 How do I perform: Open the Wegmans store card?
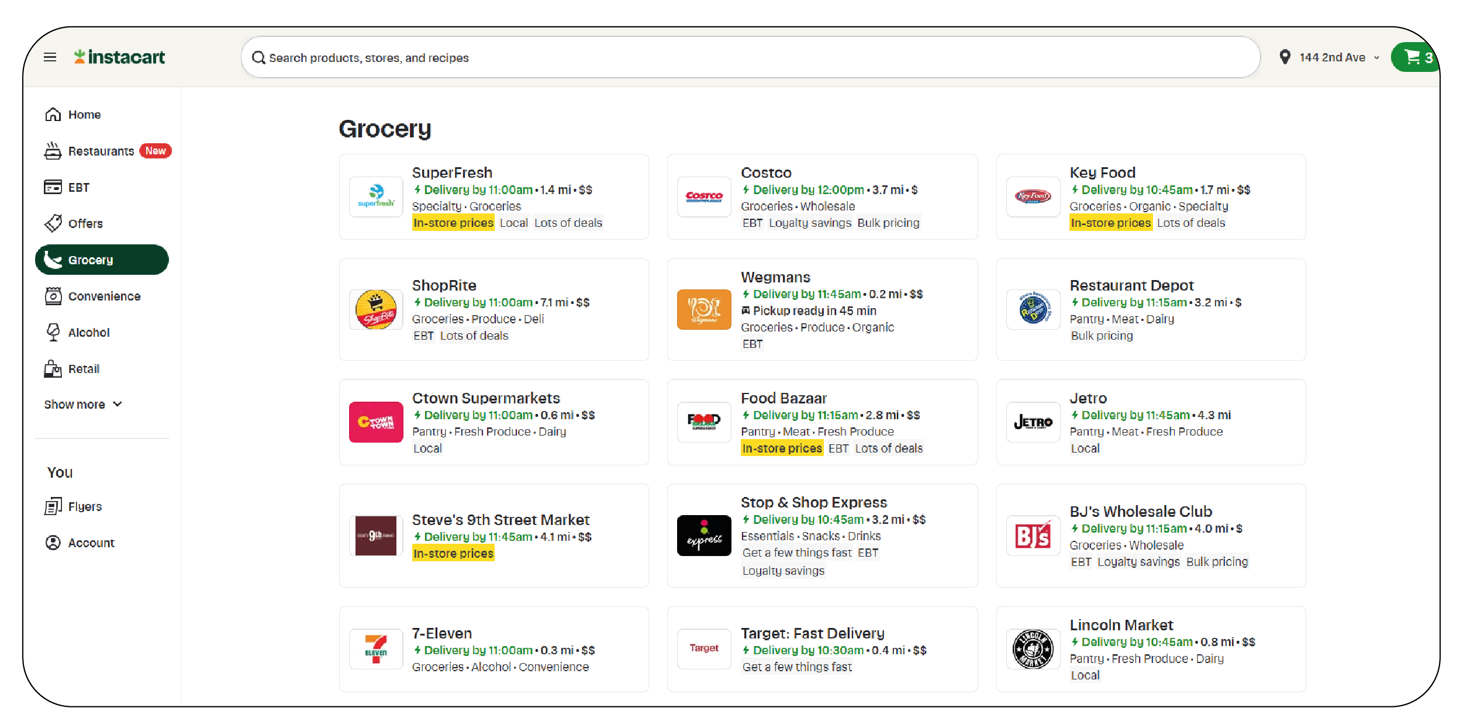click(x=822, y=310)
